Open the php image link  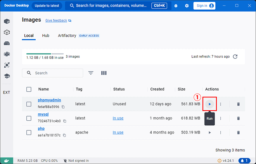point(41,129)
